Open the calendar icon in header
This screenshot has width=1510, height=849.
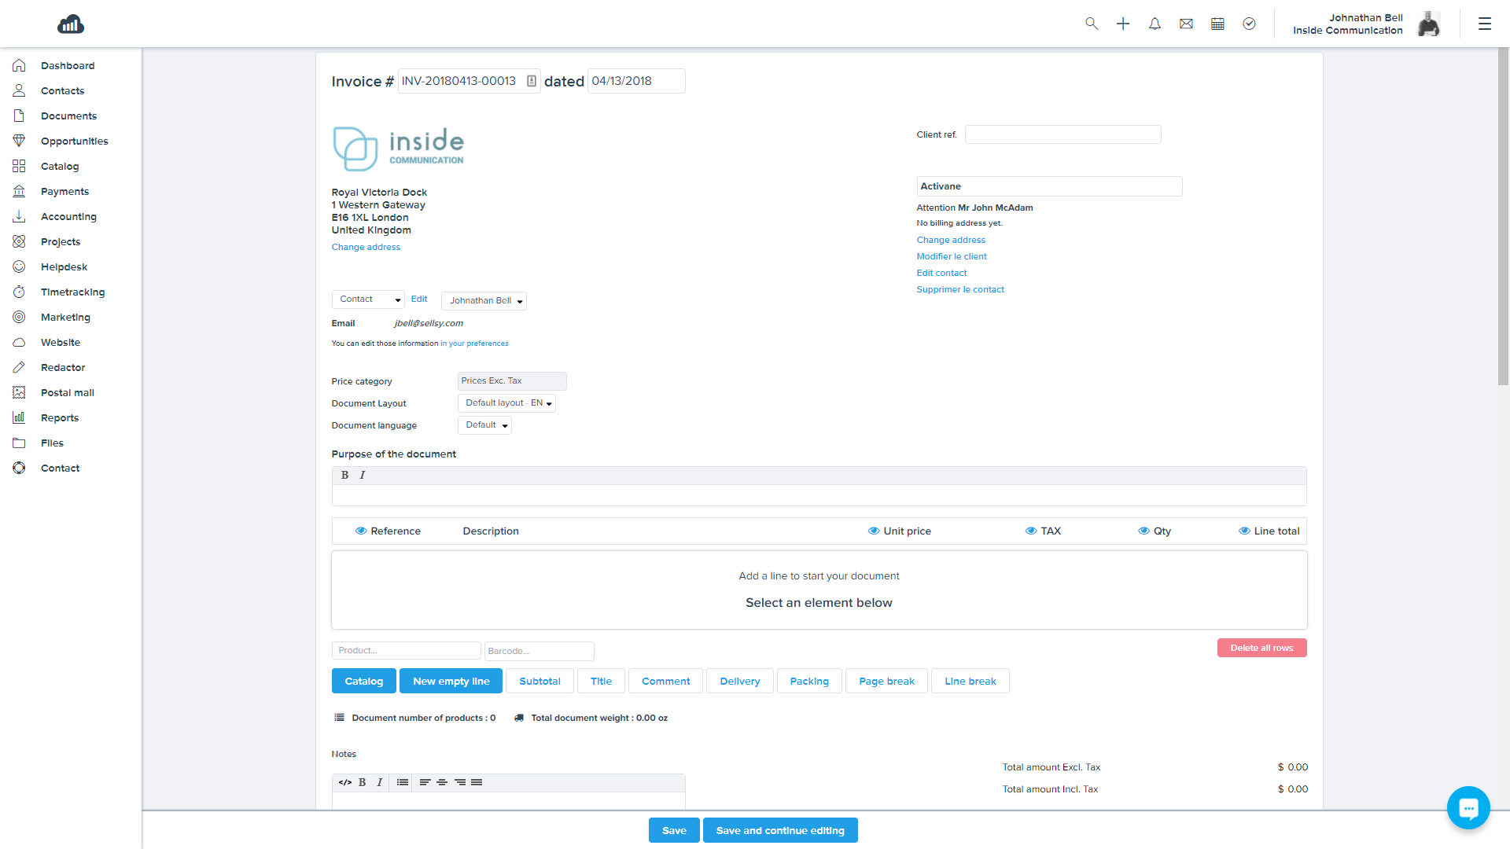tap(1217, 24)
